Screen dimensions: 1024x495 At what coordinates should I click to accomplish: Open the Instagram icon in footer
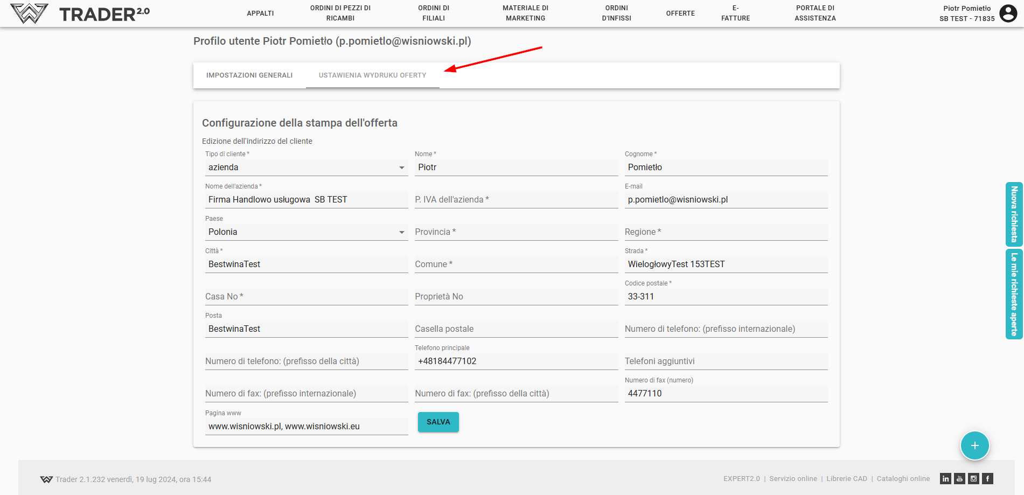(x=973, y=479)
